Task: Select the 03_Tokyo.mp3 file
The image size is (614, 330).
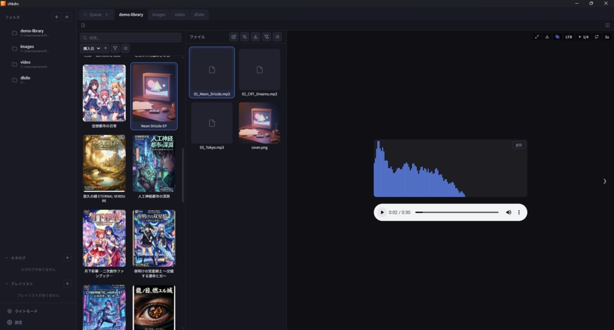Action: click(212, 126)
